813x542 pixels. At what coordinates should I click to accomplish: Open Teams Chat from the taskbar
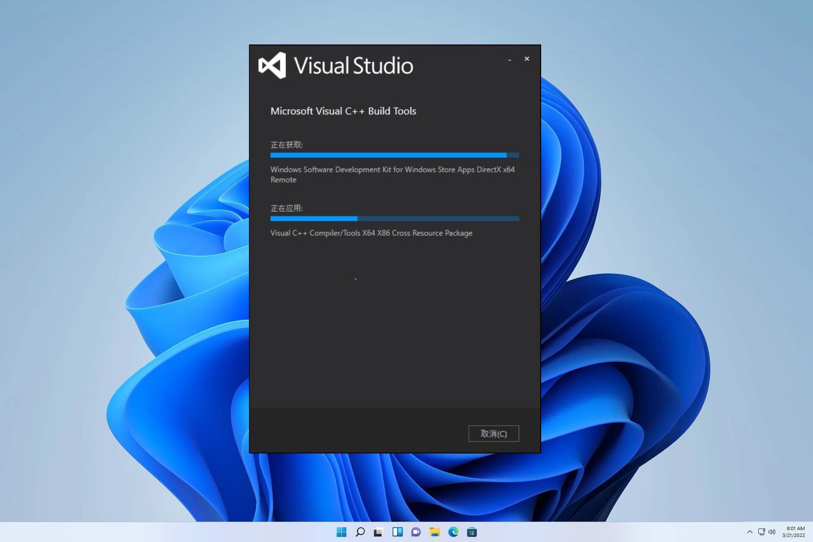(x=416, y=532)
